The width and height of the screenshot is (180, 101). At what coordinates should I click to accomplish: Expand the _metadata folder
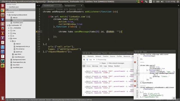(x=9, y=28)
